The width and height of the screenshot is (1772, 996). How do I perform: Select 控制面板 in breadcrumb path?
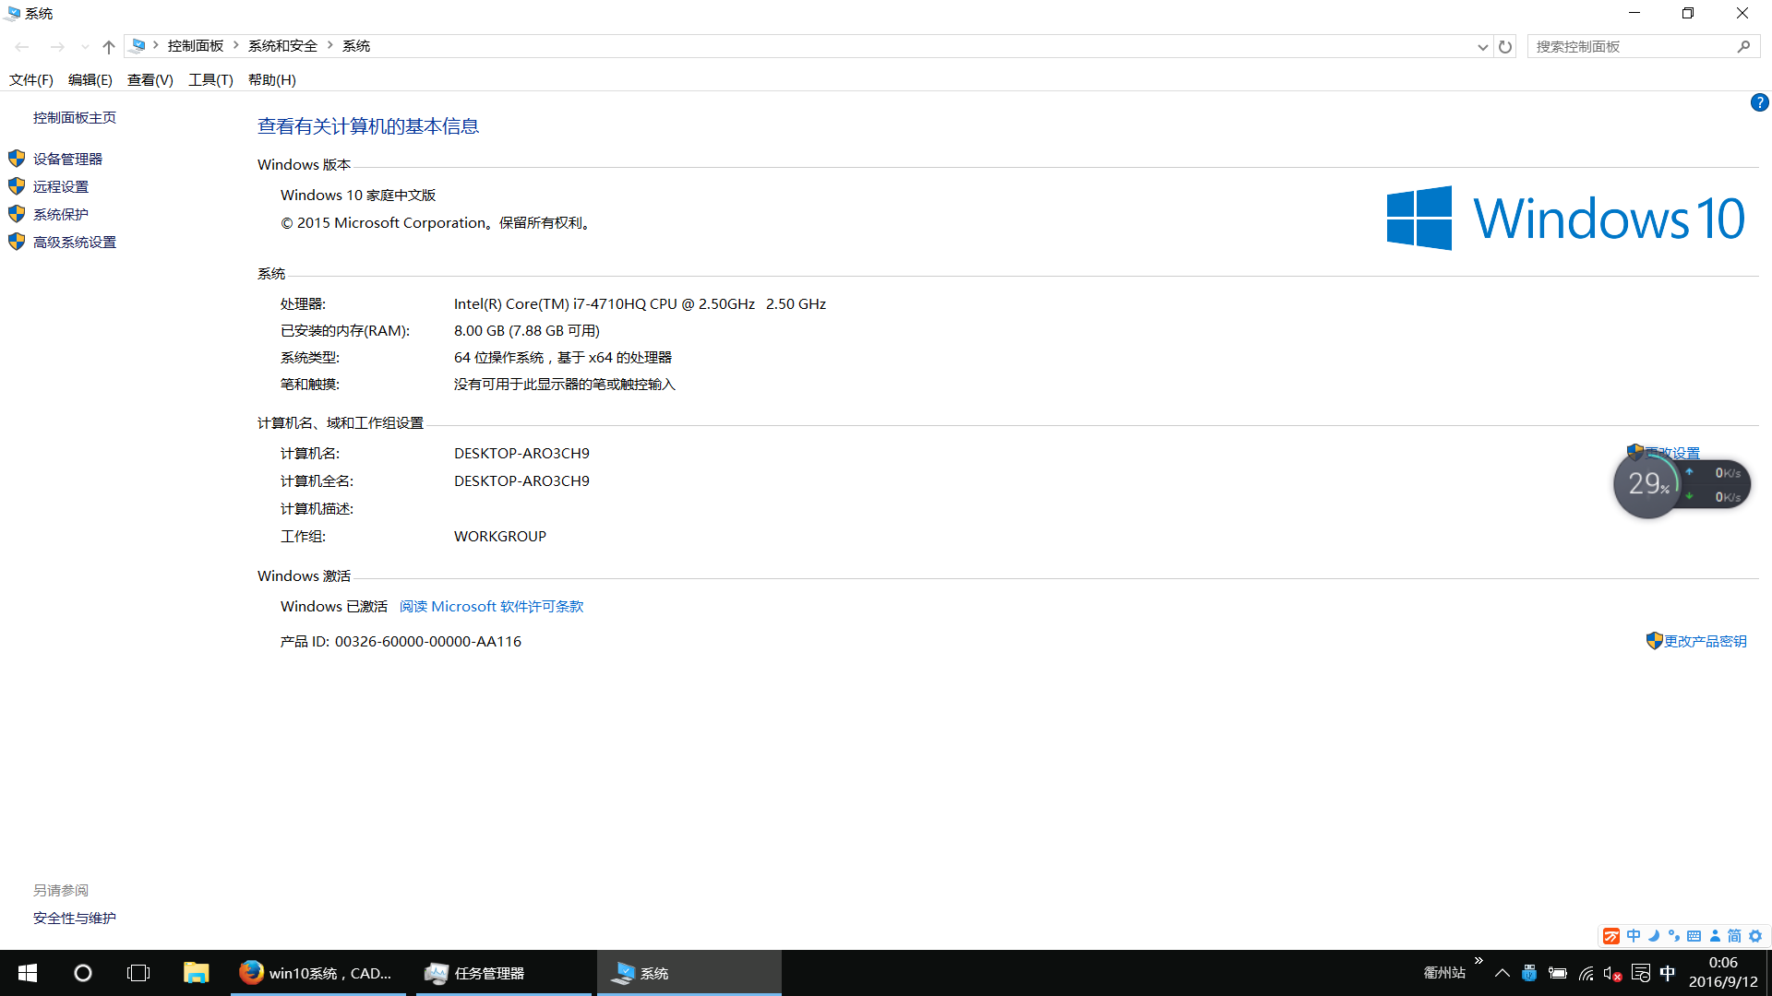click(x=196, y=45)
